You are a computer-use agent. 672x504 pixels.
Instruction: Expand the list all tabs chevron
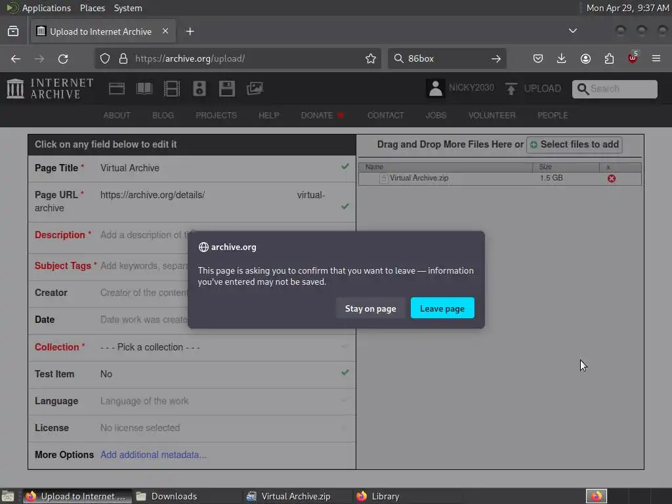[x=572, y=31]
